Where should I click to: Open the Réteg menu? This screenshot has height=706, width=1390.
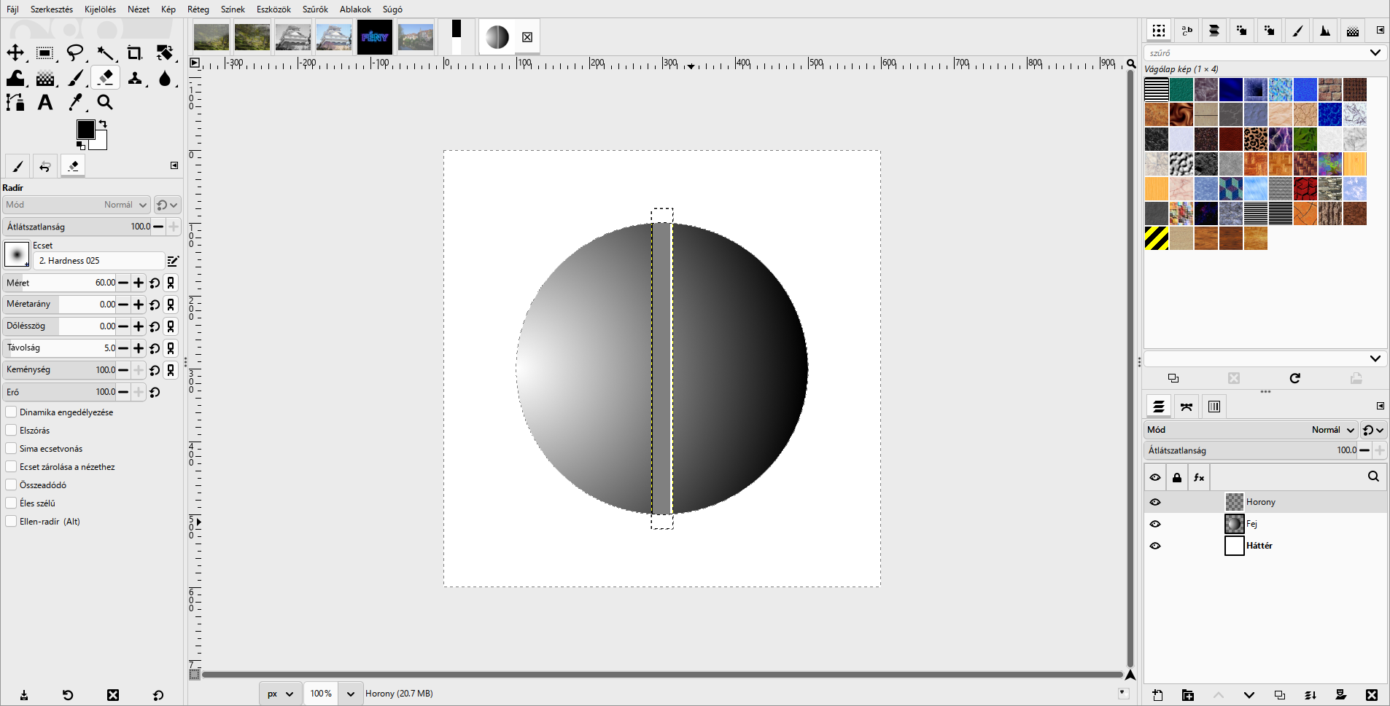(x=198, y=9)
